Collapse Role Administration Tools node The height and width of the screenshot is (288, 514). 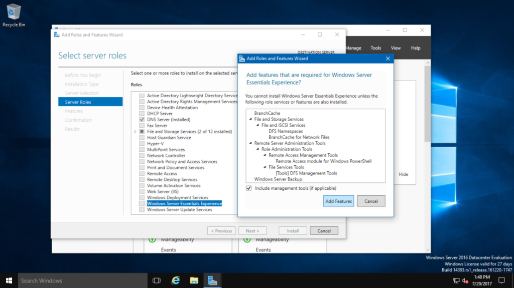[x=258, y=149]
